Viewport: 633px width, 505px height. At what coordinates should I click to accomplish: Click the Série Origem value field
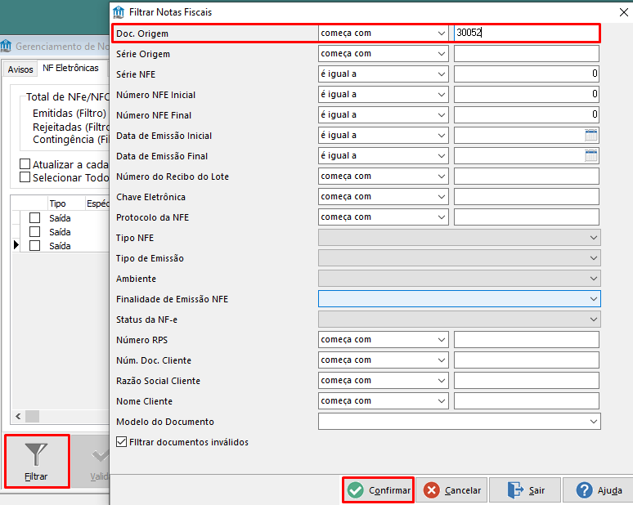point(526,54)
